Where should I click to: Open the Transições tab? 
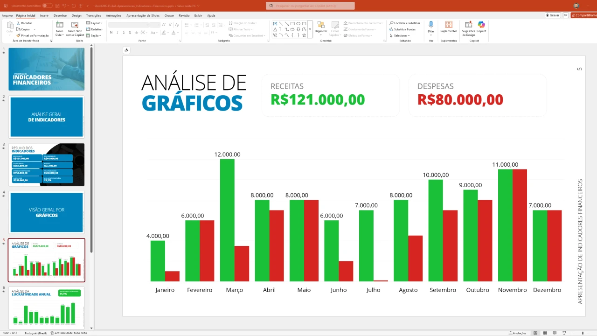[x=93, y=15]
